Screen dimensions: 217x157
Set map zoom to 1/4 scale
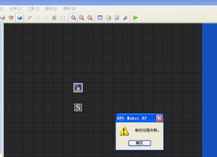(x=90, y=18)
